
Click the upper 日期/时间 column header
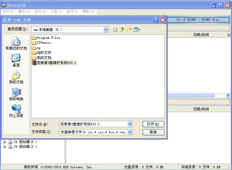pos(201,35)
